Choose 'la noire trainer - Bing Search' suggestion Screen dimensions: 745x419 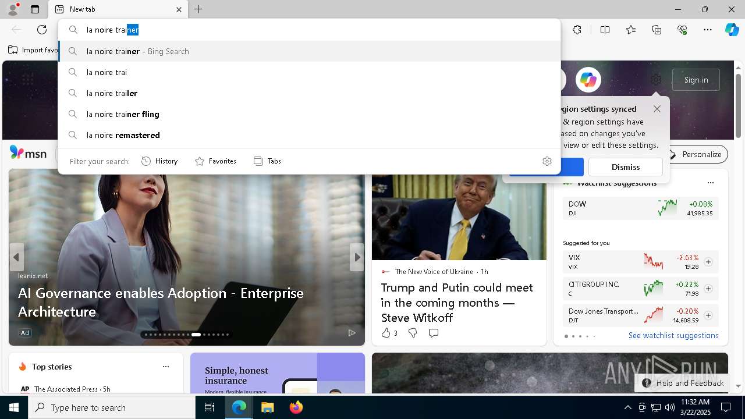point(310,51)
